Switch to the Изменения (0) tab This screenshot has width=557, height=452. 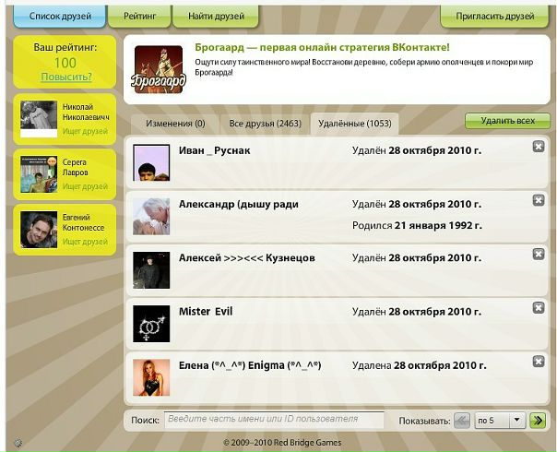[x=175, y=124]
